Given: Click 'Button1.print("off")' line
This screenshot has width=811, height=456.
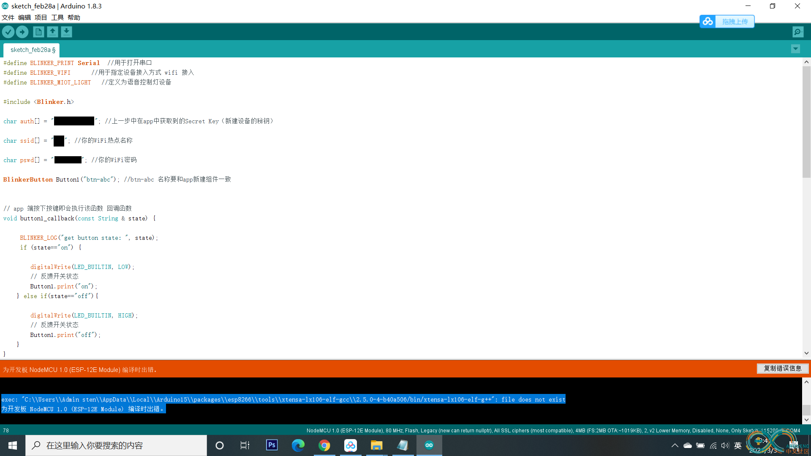Looking at the screenshot, I should click(x=65, y=335).
